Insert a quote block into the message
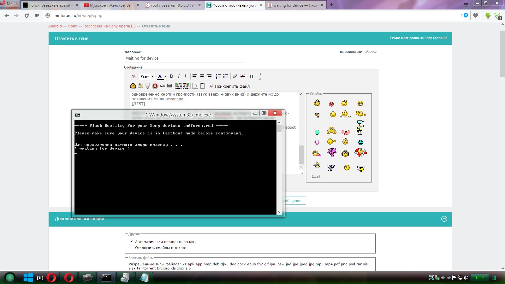Viewport: 505px width, 284px height. (252, 76)
